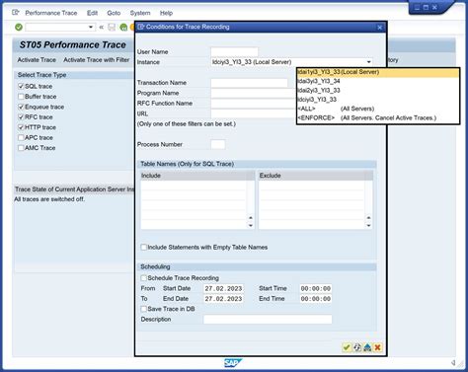This screenshot has height=372, width=468.
Task: Confirm dialog with green checkmark icon
Action: [347, 347]
